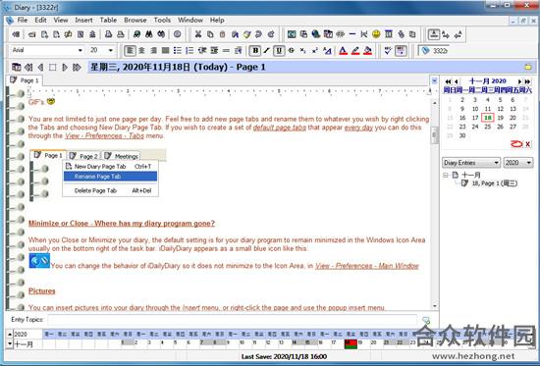Open calendar picker icon beside navigation arrows
Screen dimensions: 540x366
pyautogui.click(x=16, y=67)
